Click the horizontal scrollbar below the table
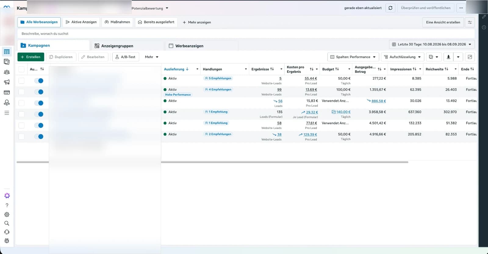Viewport: 488px width, 254px height. 212,162
